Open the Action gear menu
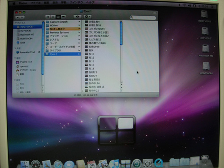The width and height of the screenshot is (224, 168). 87,17
